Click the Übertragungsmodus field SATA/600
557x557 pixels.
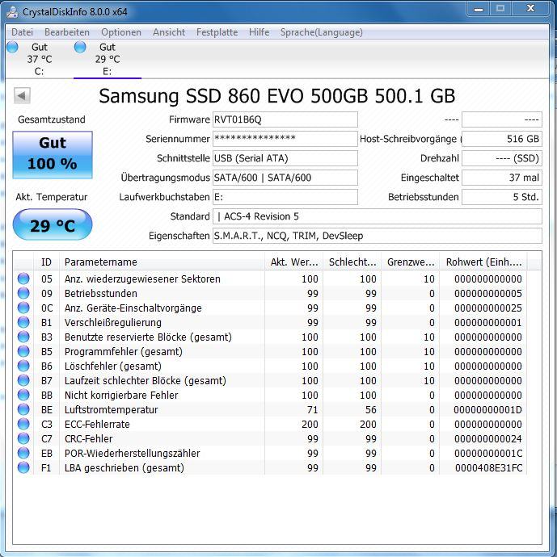(x=285, y=178)
